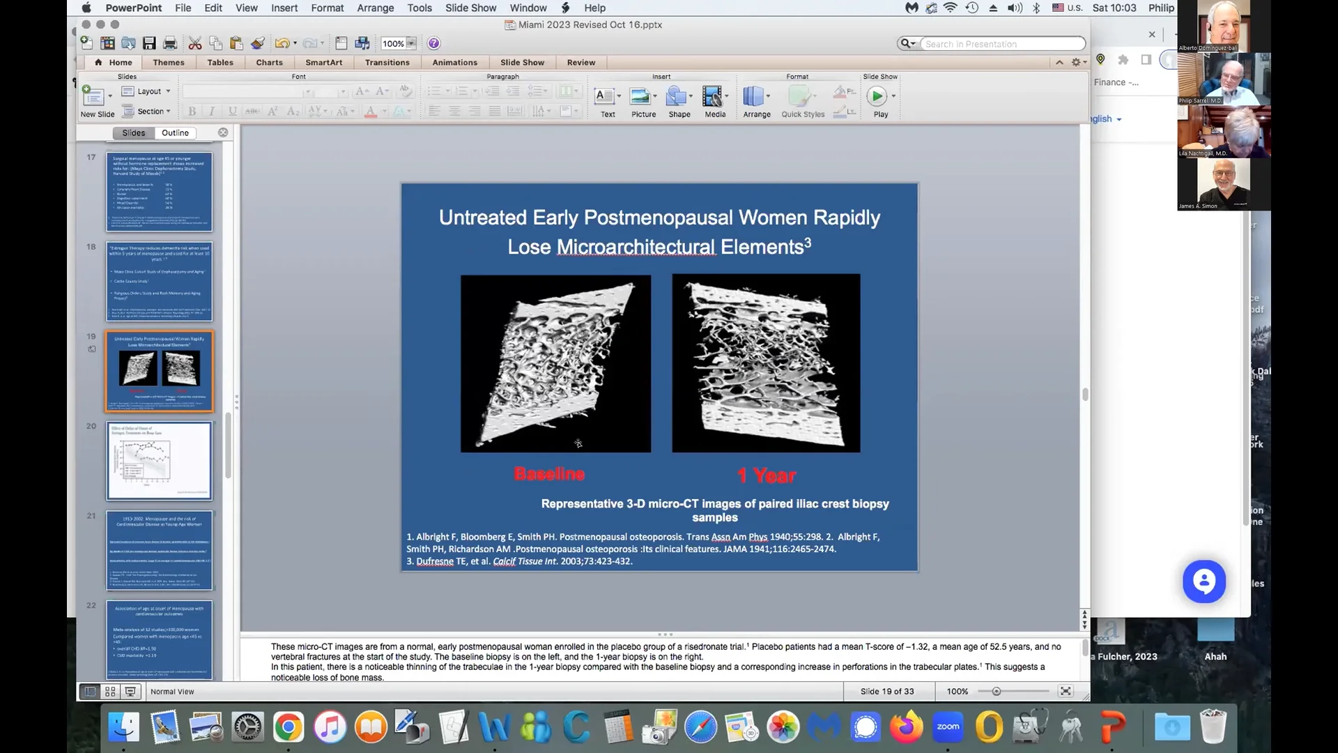Show the Slides thumbnail view
1338x753 pixels.
click(134, 132)
